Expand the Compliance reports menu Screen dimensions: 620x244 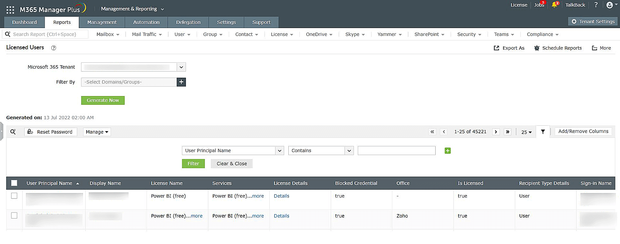pyautogui.click(x=542, y=34)
